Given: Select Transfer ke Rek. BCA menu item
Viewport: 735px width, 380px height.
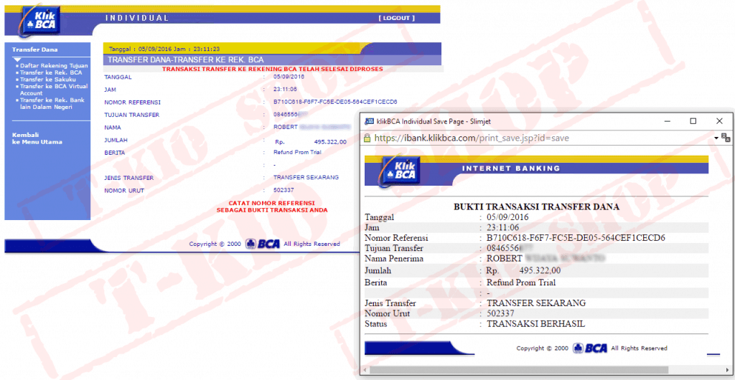Looking at the screenshot, I should point(51,72).
